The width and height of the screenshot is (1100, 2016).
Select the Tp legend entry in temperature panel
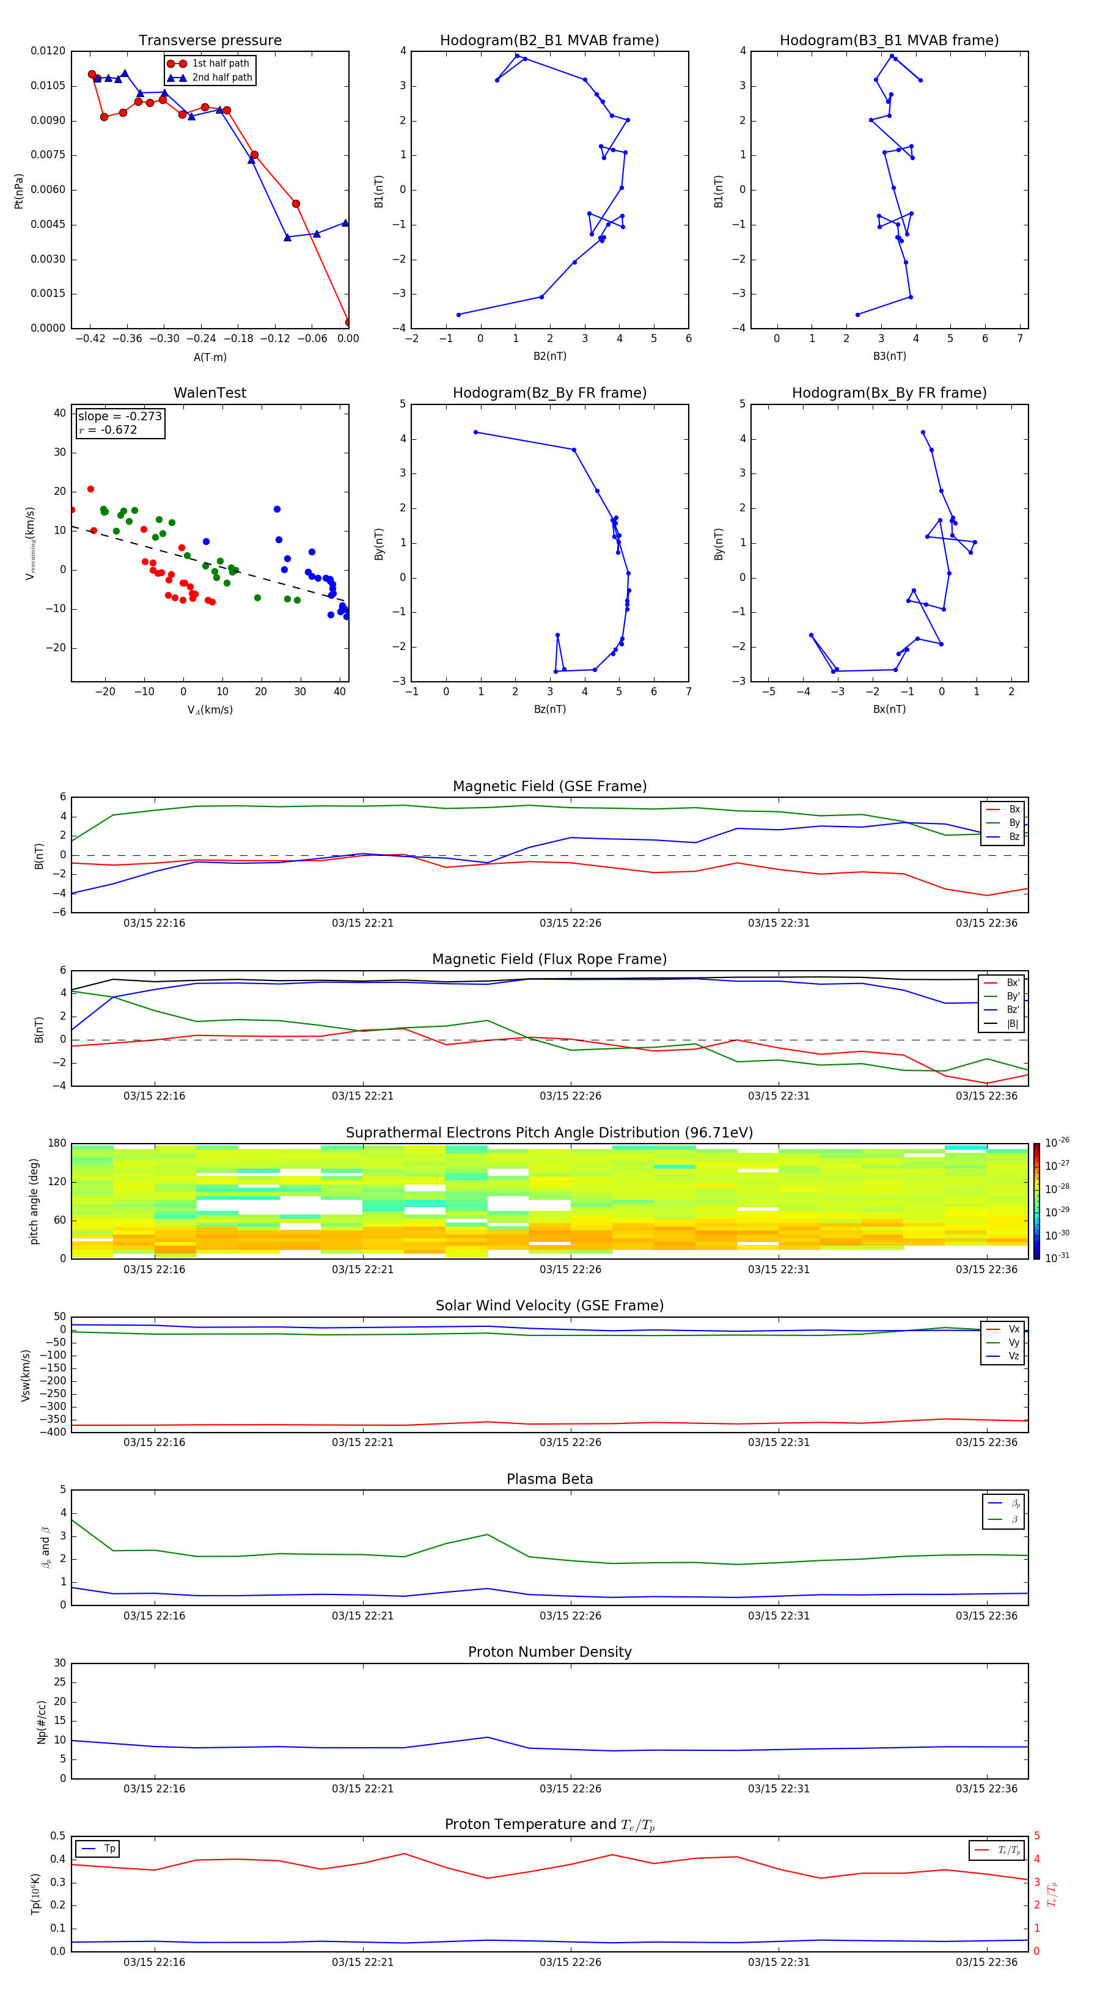tap(98, 1849)
